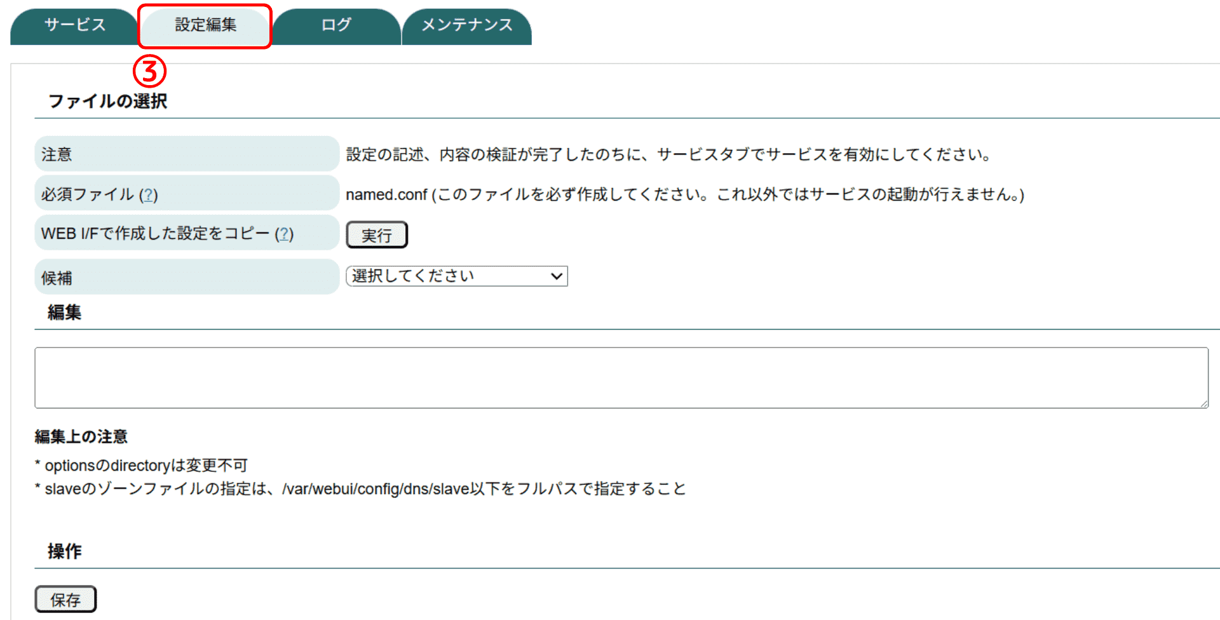1220x620 pixels.
Task: Switch to the サービス tab
Action: point(74,25)
